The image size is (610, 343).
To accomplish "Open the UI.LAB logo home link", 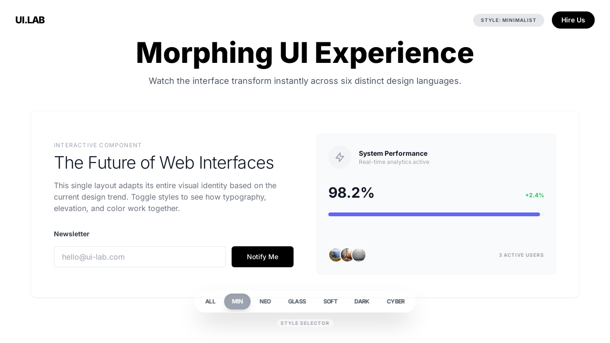I will click(x=30, y=20).
